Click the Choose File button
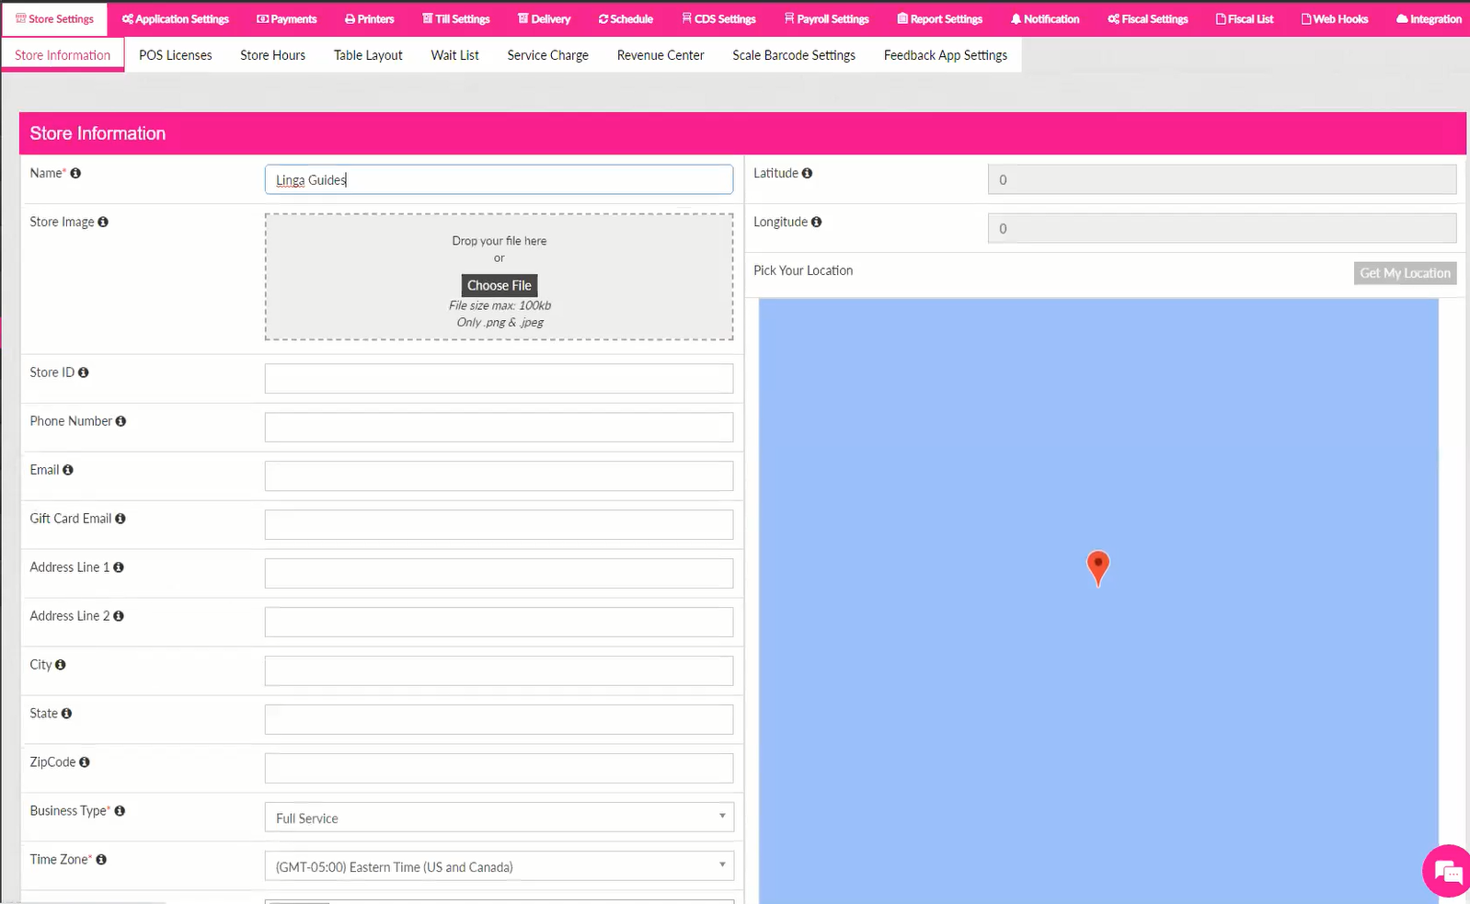This screenshot has width=1470, height=904. click(x=500, y=285)
